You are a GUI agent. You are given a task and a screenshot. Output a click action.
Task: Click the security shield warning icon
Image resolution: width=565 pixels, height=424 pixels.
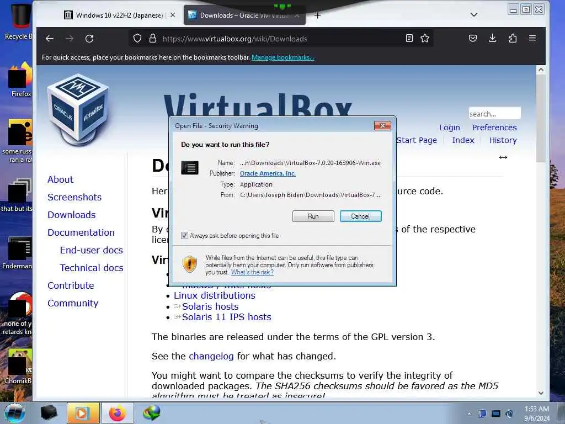pos(190,264)
